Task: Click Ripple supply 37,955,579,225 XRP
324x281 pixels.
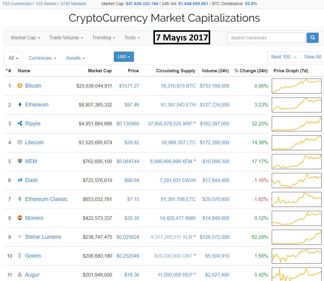Action: [x=170, y=124]
